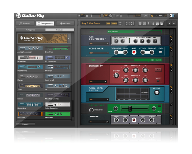The image size is (192, 154).
Task: Click the Save as button
Action: 114,23
